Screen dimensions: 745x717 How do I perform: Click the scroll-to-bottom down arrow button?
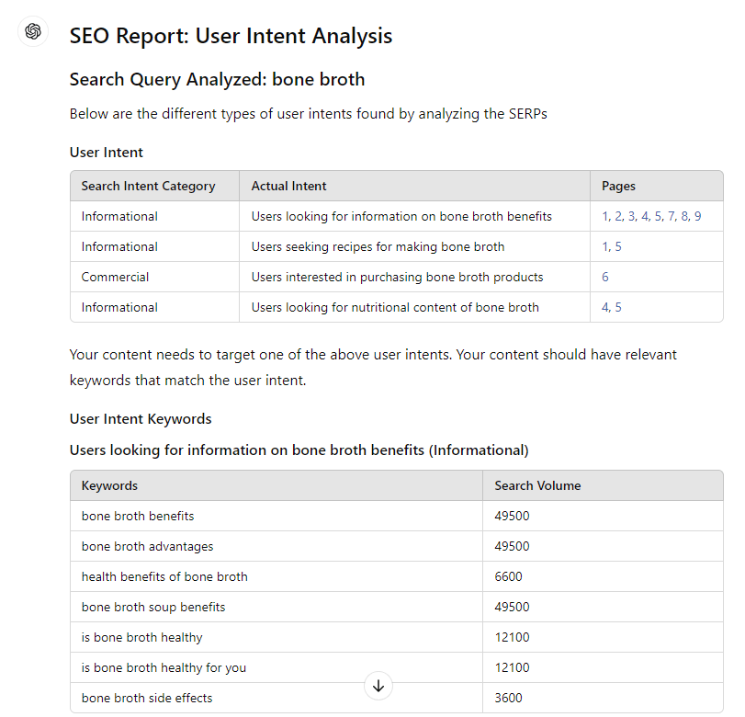click(378, 686)
